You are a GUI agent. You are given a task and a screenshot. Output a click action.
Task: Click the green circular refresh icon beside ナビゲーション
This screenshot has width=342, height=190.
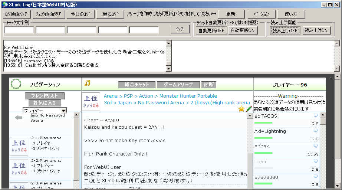[16, 84]
